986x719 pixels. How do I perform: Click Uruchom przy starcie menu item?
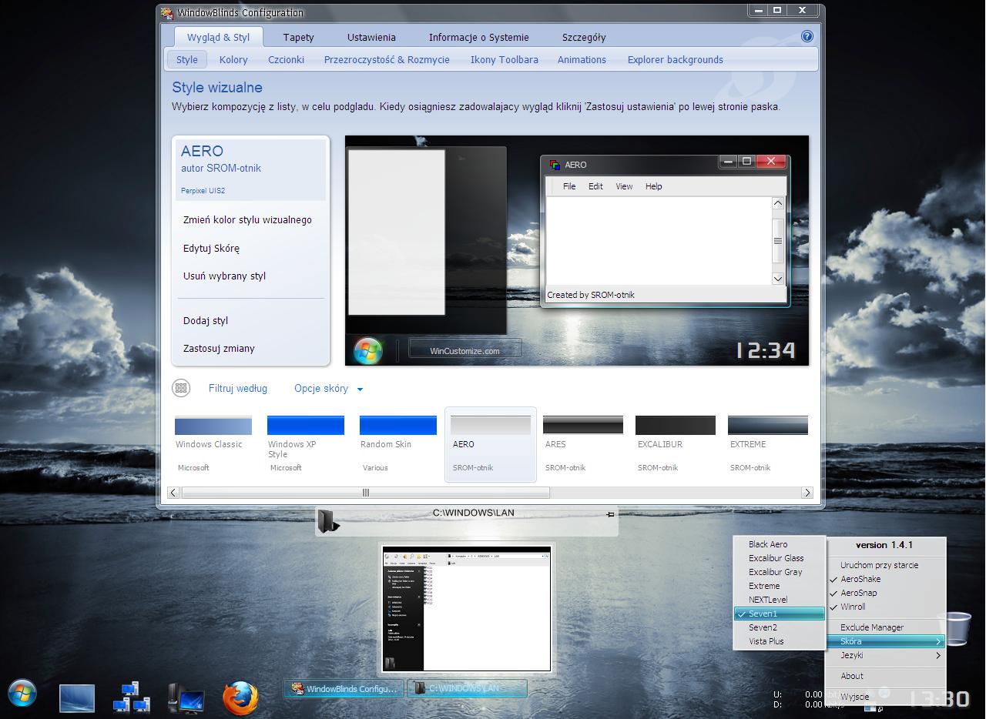pos(885,565)
